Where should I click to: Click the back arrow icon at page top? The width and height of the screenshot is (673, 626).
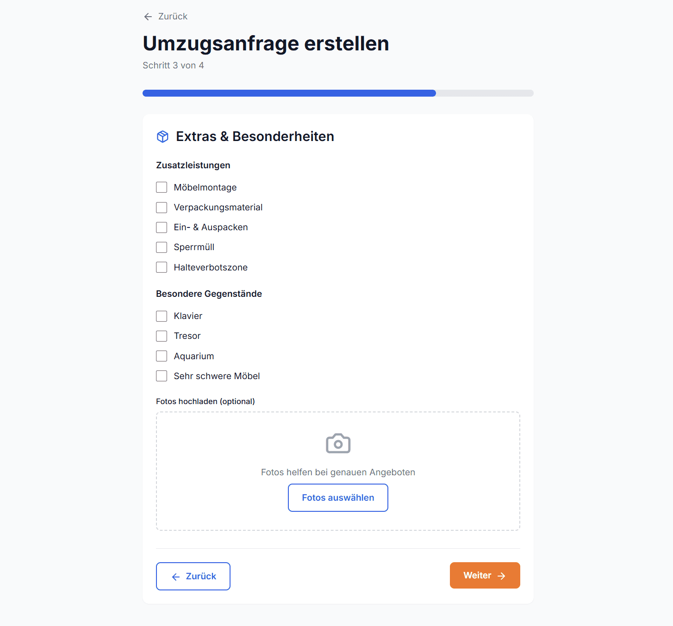[x=148, y=17]
